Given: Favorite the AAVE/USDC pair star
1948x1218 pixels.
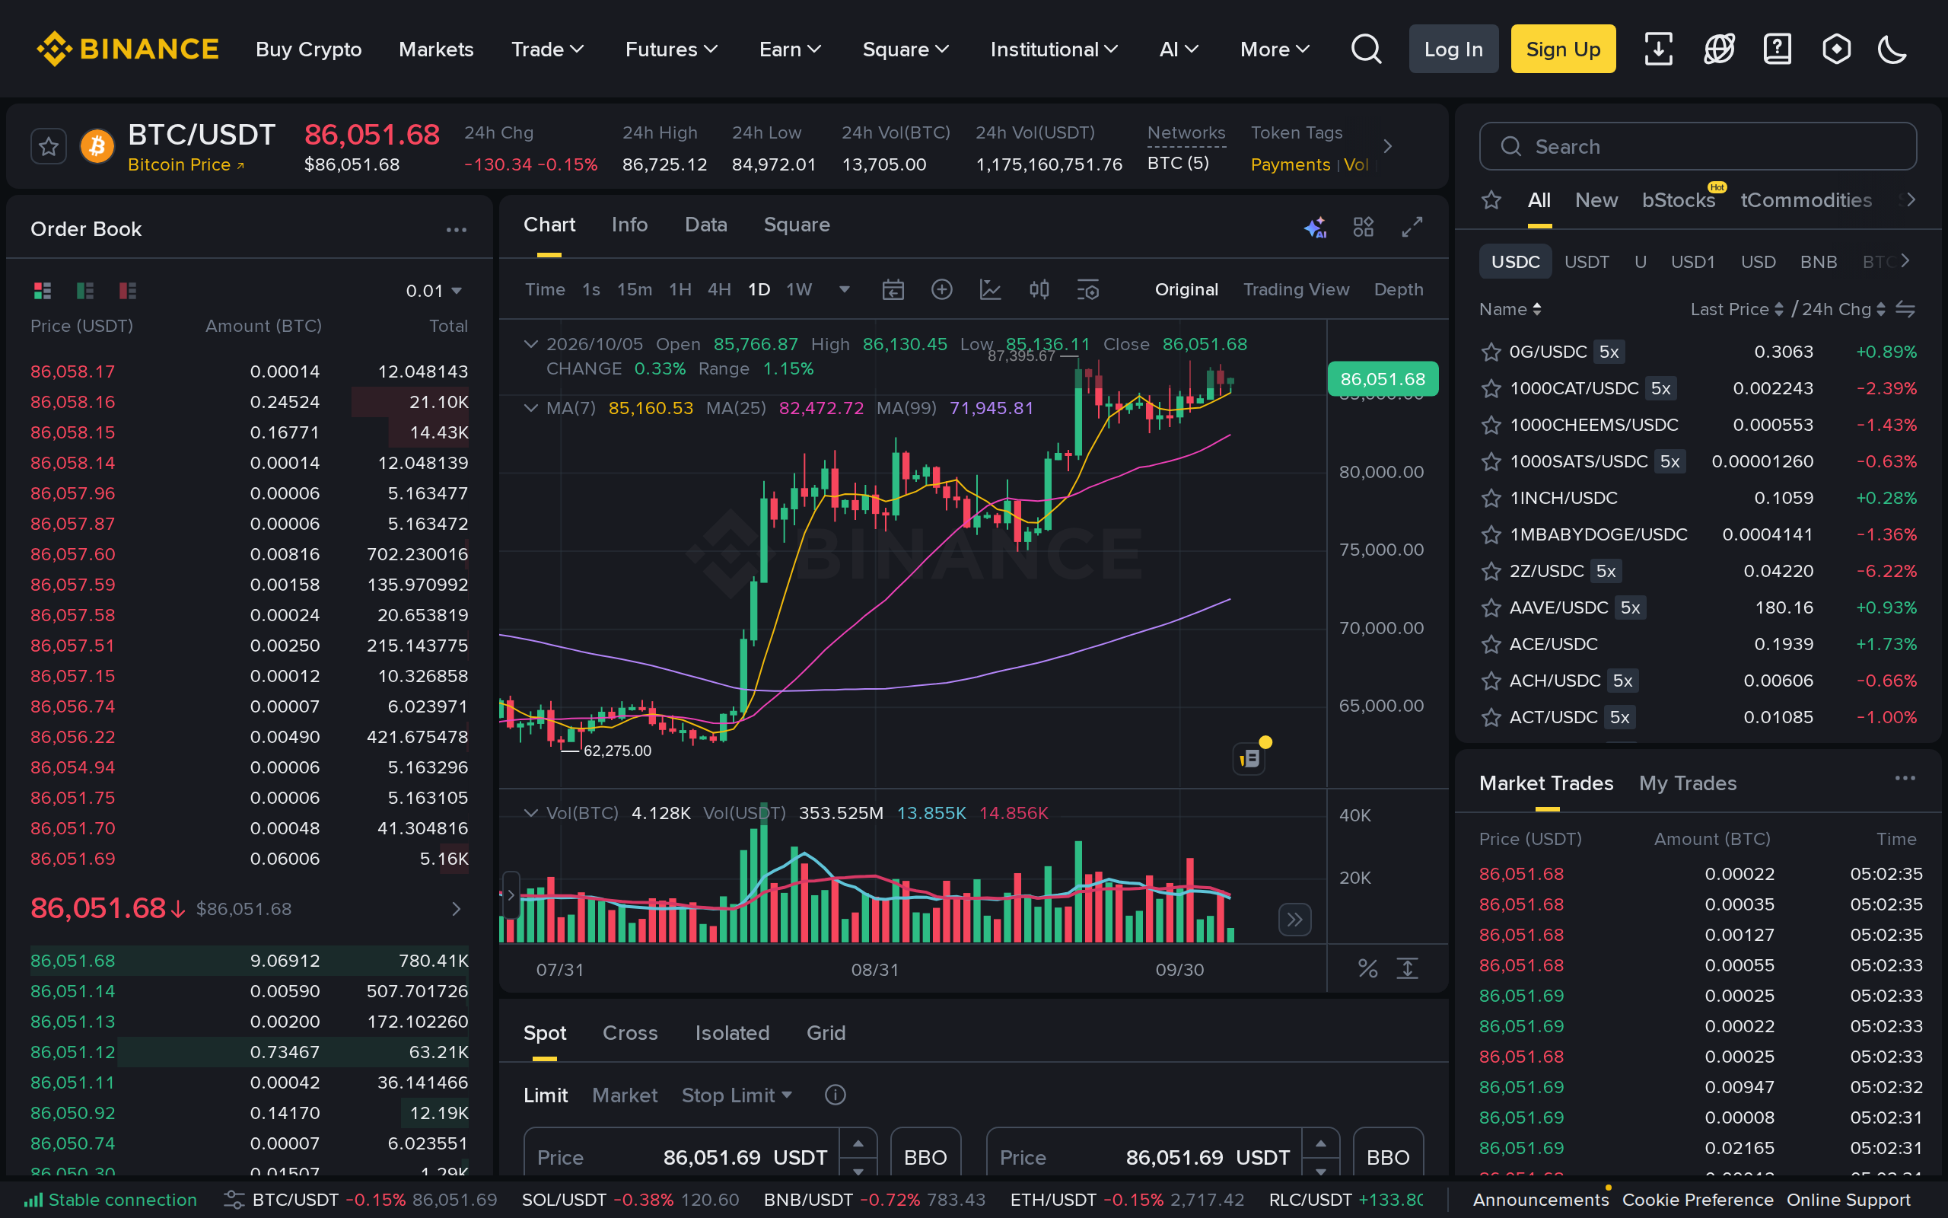Looking at the screenshot, I should point(1491,607).
